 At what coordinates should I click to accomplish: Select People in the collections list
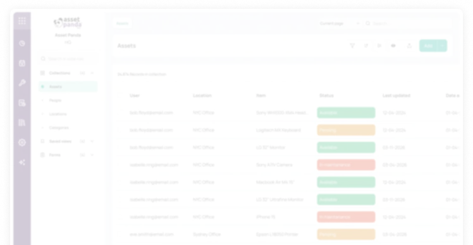coord(55,100)
